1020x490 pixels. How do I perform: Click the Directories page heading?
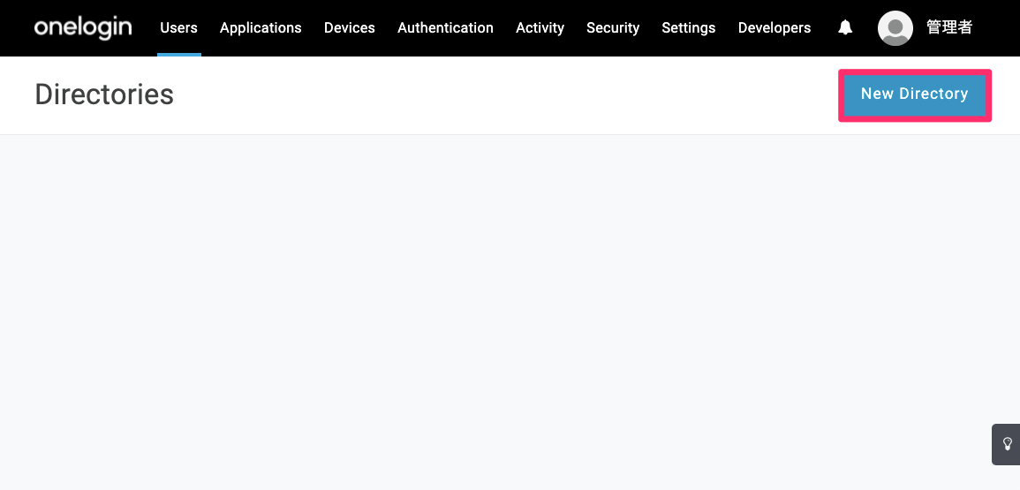pyautogui.click(x=104, y=94)
